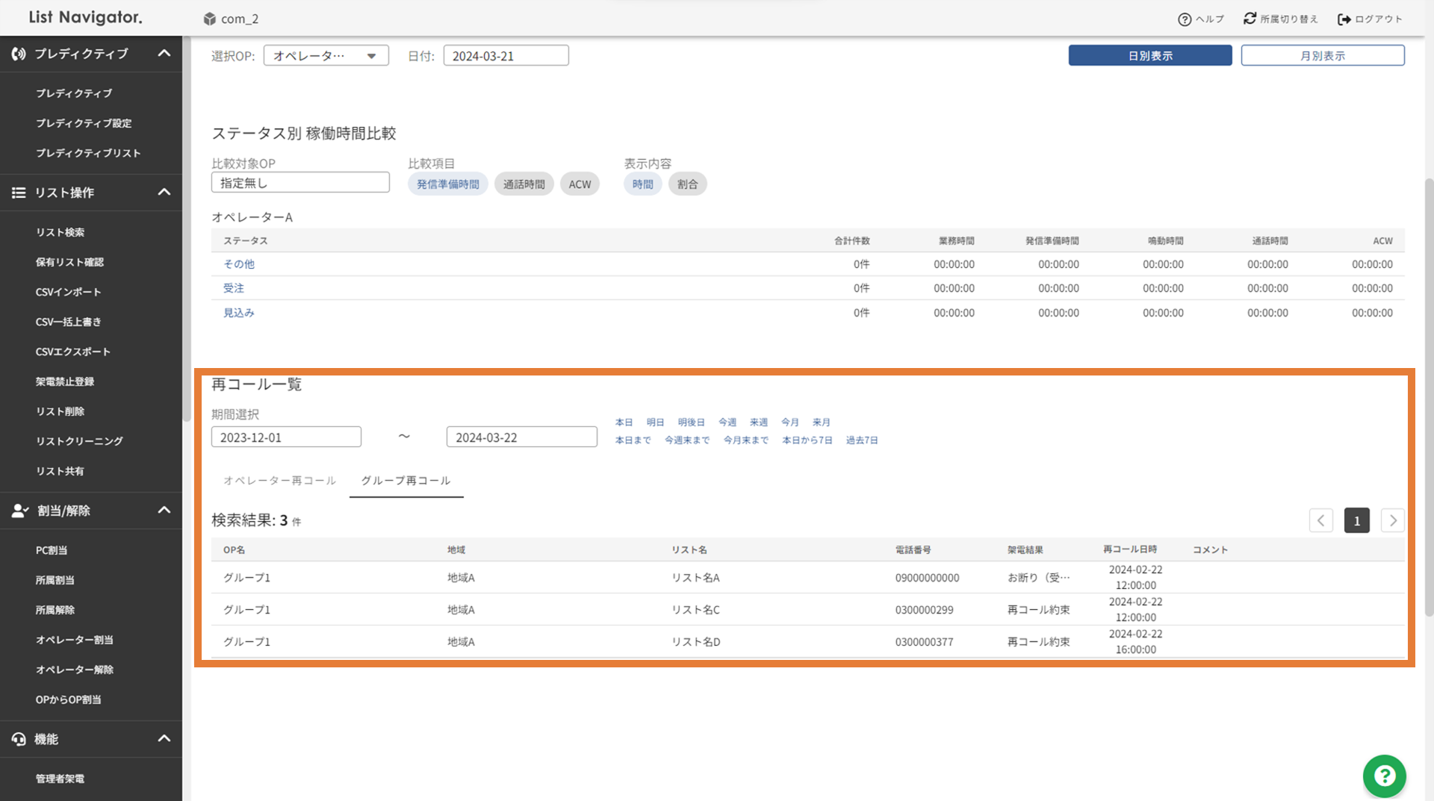Click the 所属切り替え refresh icon
The width and height of the screenshot is (1434, 801).
click(x=1250, y=19)
